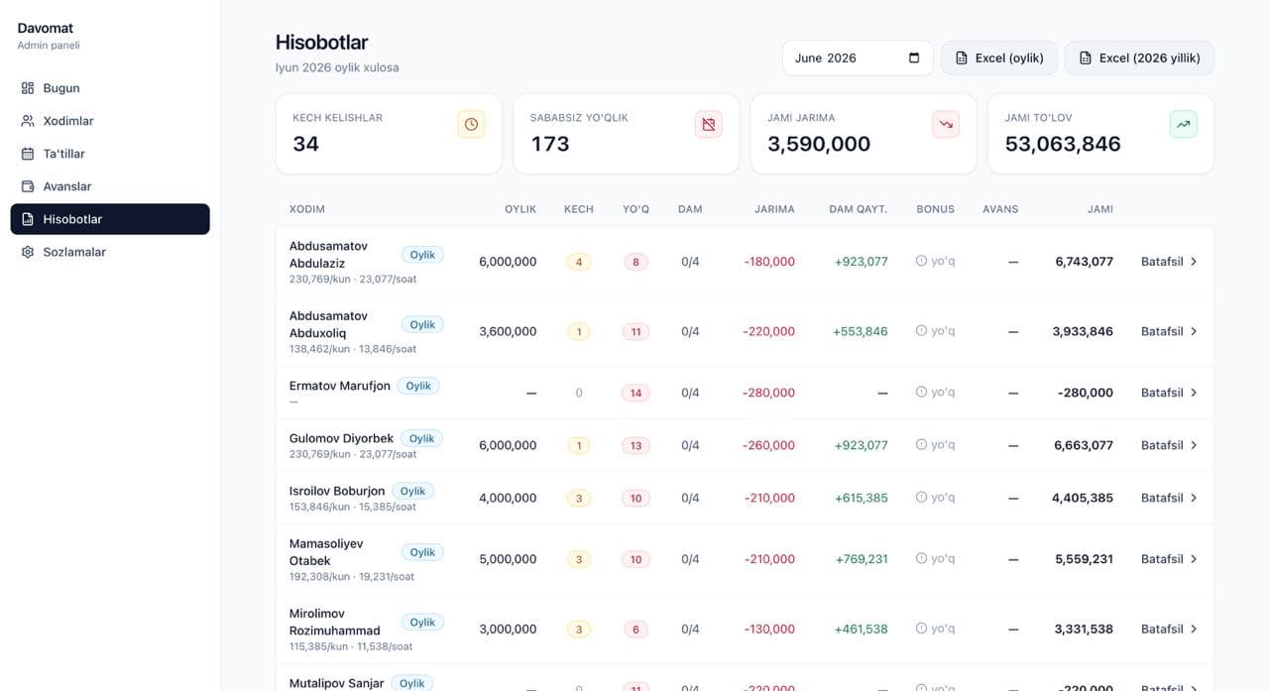This screenshot has height=691, width=1269.
Task: Export the Excel (oylik) report
Action: [x=999, y=58]
